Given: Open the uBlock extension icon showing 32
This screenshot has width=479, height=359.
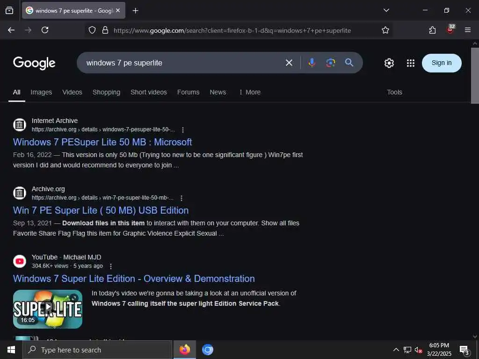Looking at the screenshot, I should [x=450, y=29].
